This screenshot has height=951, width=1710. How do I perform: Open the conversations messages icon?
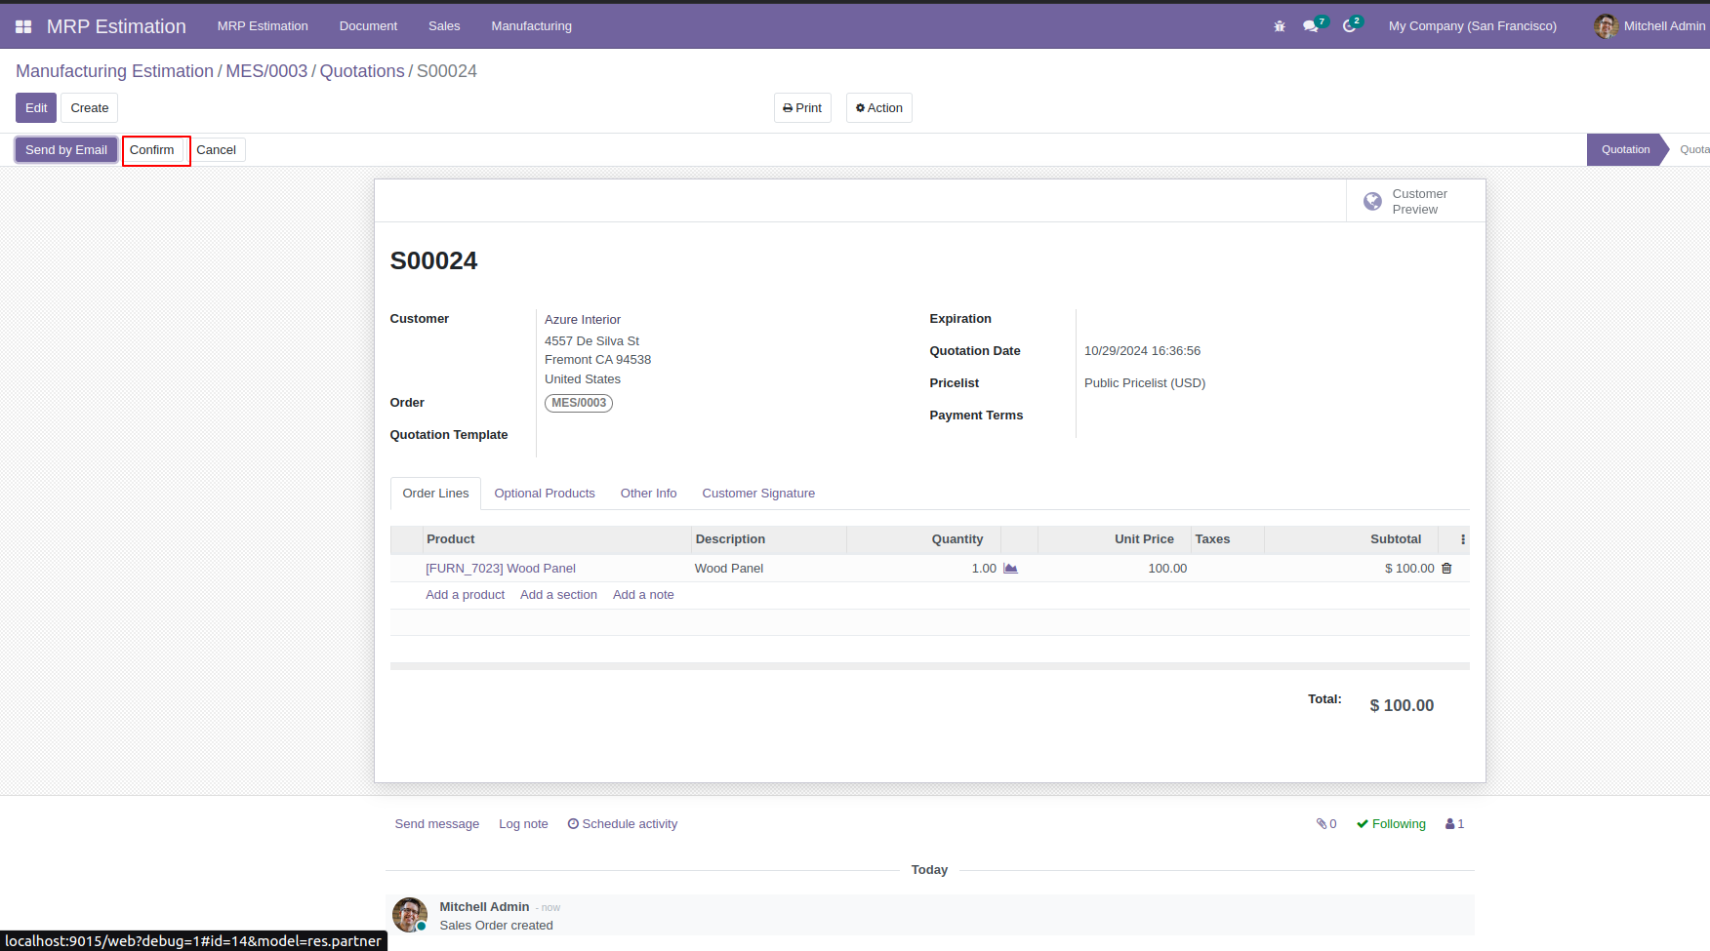tap(1311, 26)
